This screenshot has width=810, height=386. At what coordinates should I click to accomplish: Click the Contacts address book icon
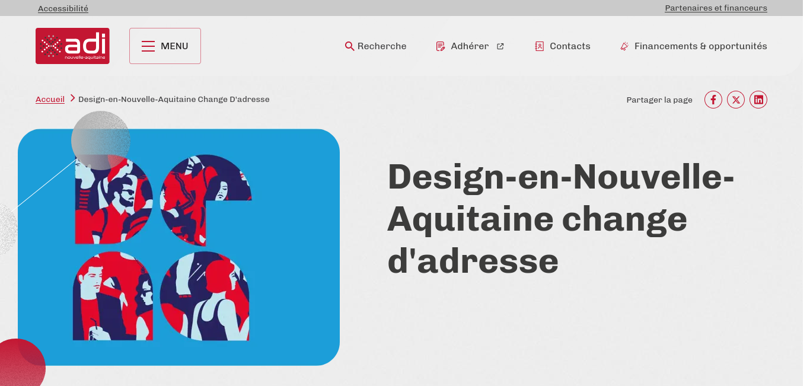(x=539, y=46)
